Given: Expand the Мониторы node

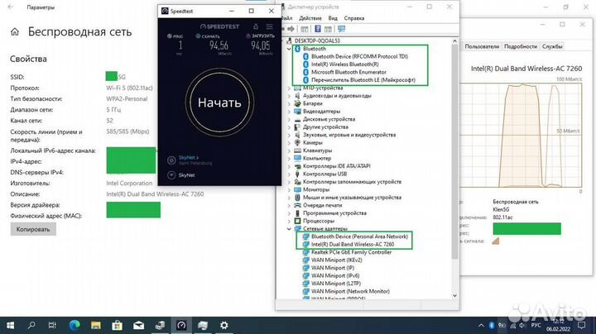Looking at the screenshot, I should pyautogui.click(x=289, y=190).
